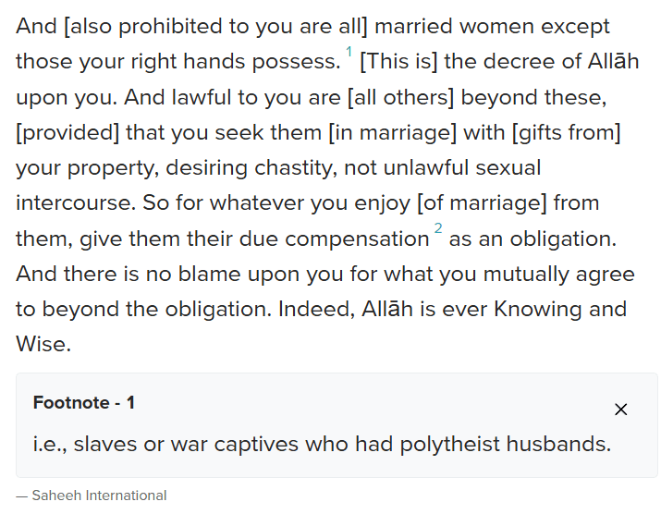Click the word "intercourse"
661x514 pixels.
(72, 202)
